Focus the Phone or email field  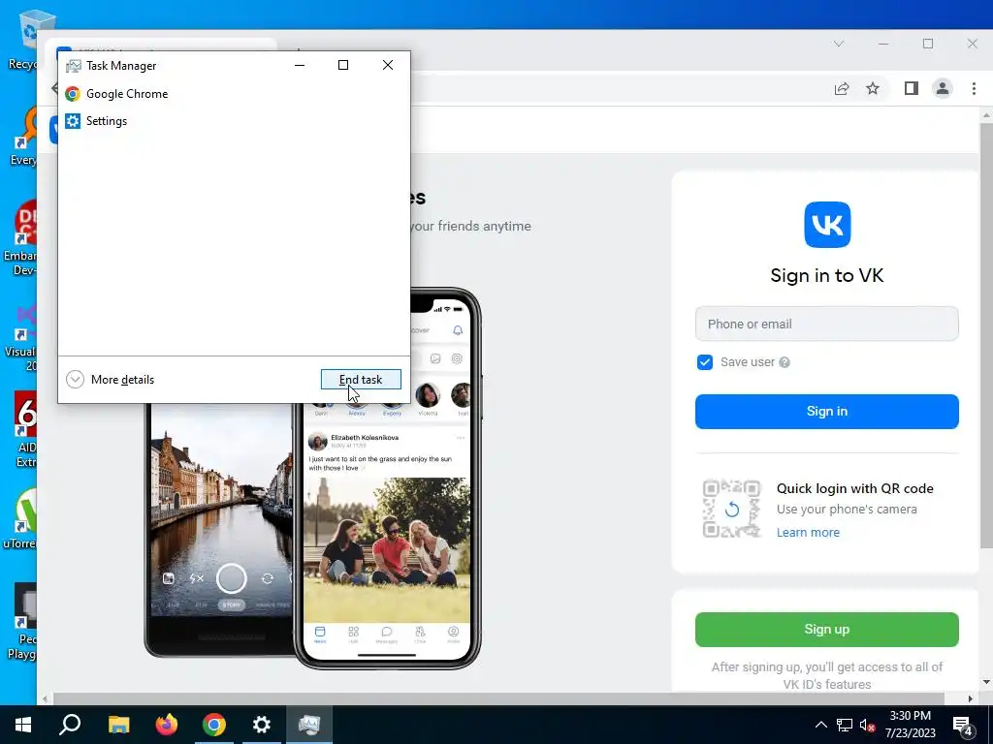[826, 324]
